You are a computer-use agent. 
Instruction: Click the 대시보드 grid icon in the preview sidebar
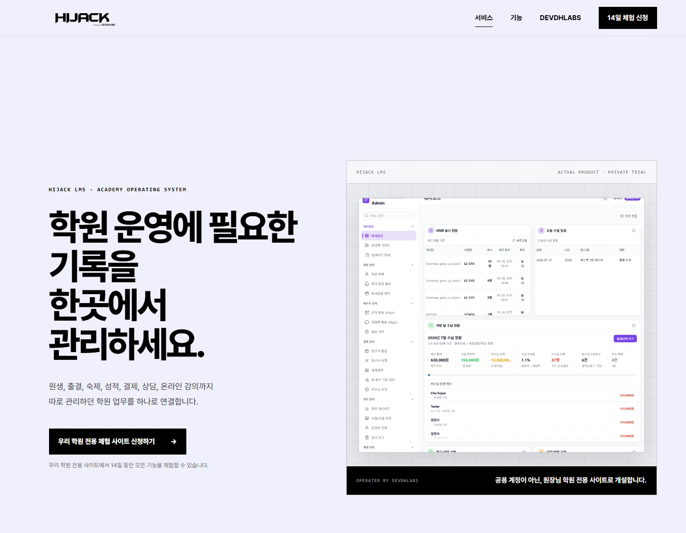point(367,236)
